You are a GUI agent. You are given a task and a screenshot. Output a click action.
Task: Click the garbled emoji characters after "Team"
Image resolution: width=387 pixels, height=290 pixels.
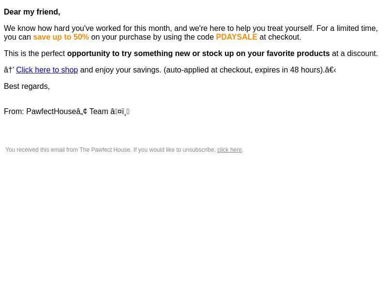[x=119, y=112]
